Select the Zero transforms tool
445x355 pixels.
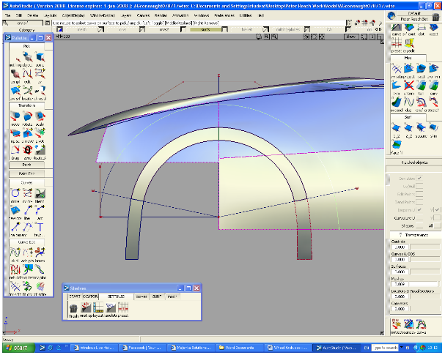pos(28,151)
